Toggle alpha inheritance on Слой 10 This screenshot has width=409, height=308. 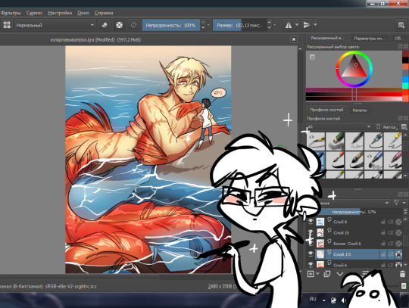tap(391, 232)
